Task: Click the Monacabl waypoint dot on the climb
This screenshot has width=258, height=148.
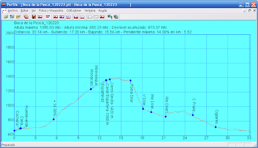Action: (x=91, y=89)
